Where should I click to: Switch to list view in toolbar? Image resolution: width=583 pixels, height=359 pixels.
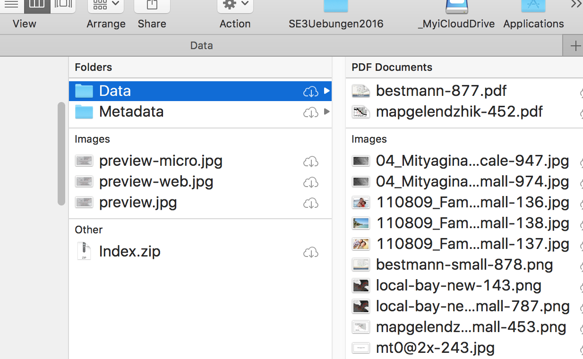pos(11,5)
